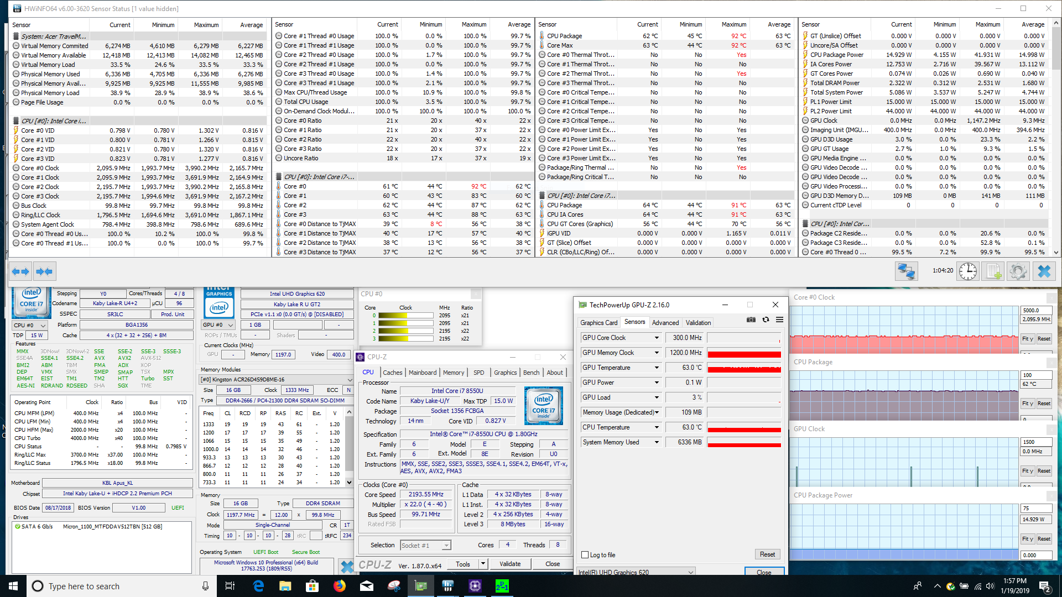Screen dimensions: 1062x597
Task: Start HWiNFO logging to file icon
Action: click(993, 271)
